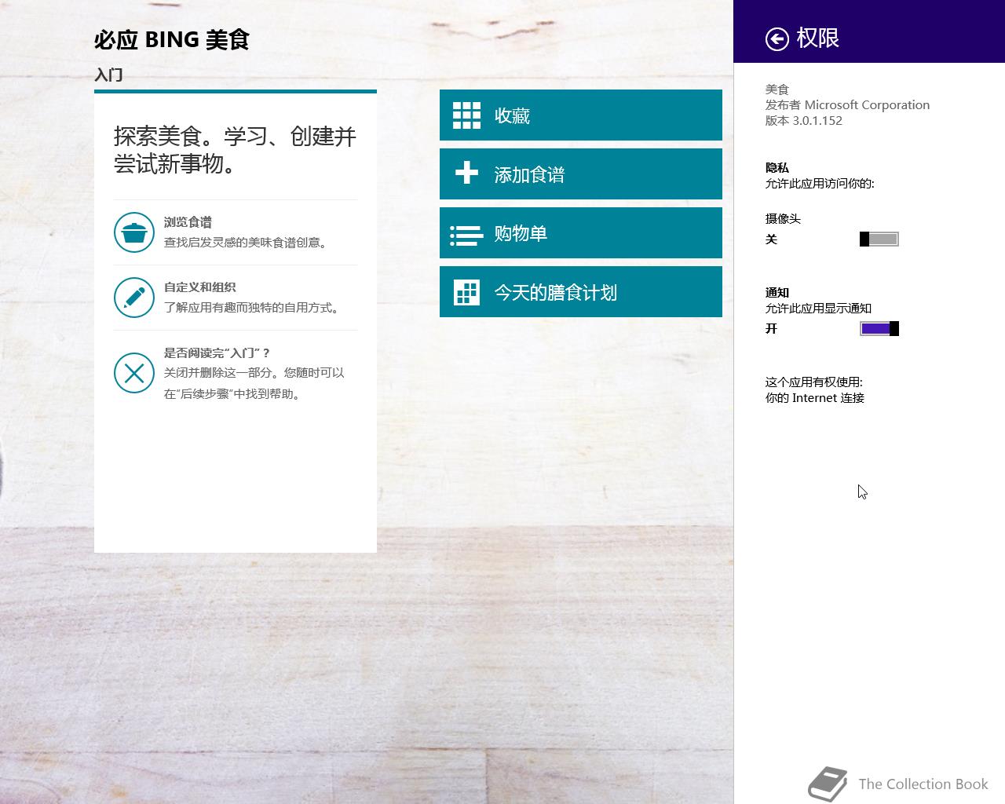Image resolution: width=1005 pixels, height=804 pixels.
Task: Click the 了解应用有趣而独特的自用方式 description
Action: [x=251, y=308]
